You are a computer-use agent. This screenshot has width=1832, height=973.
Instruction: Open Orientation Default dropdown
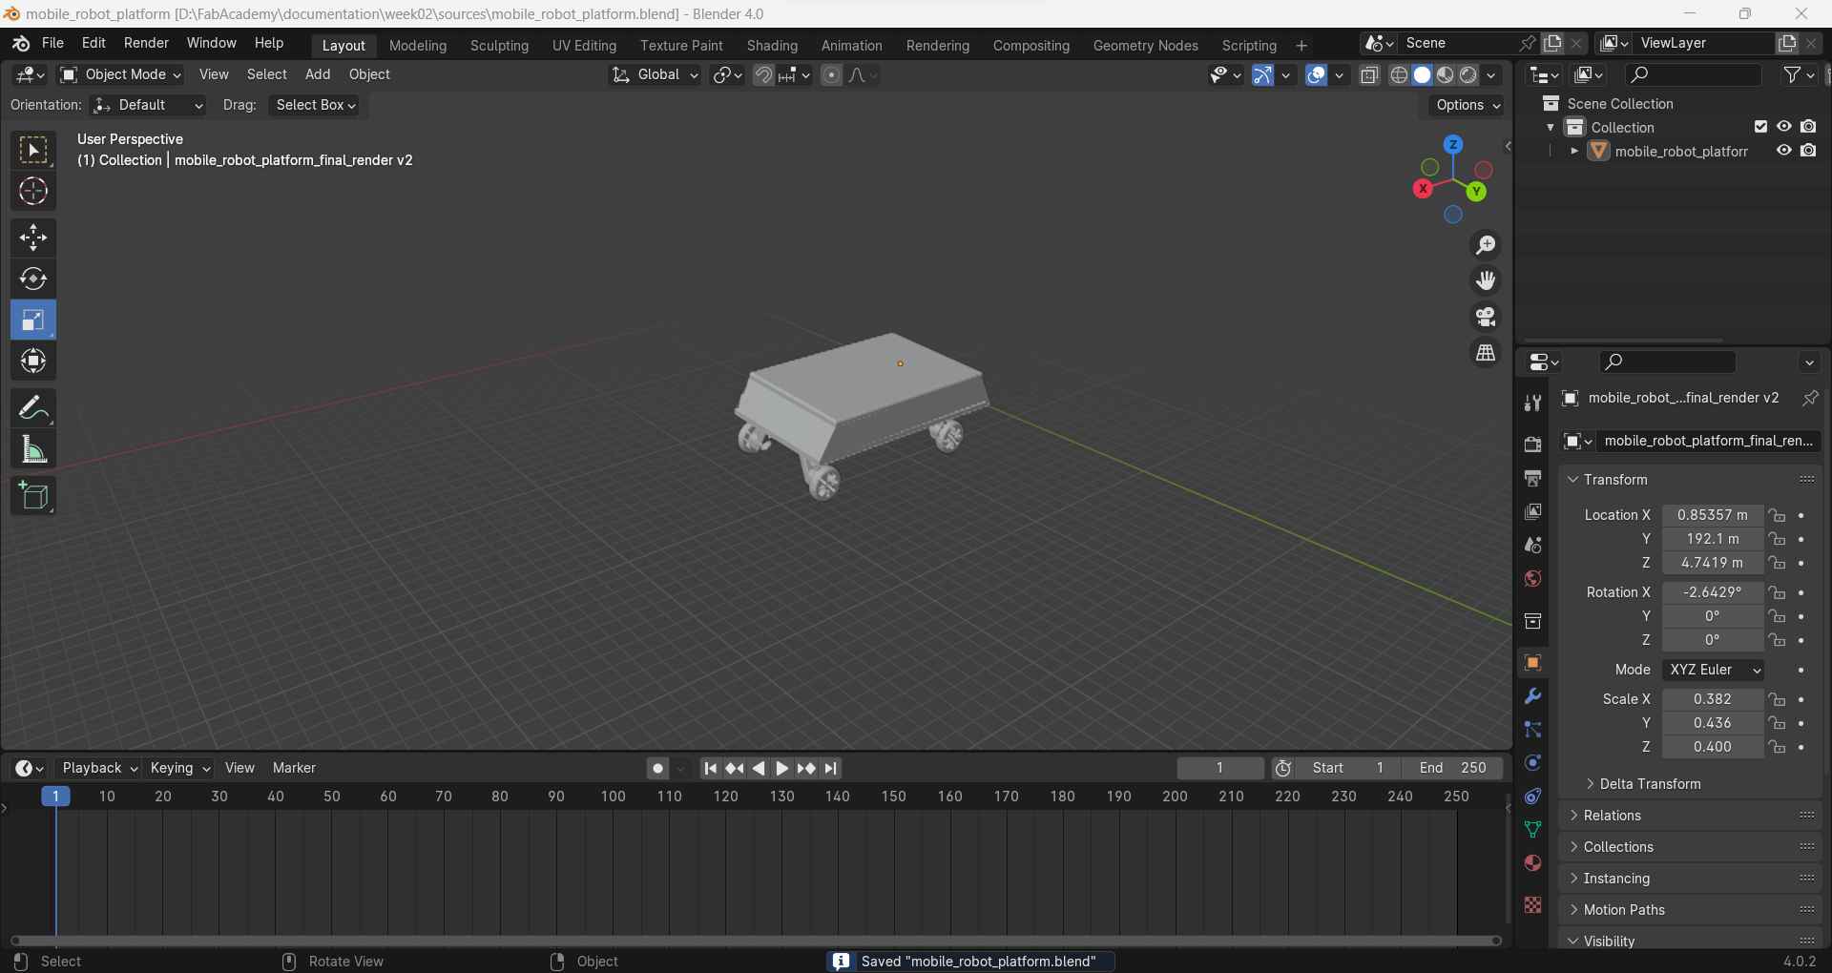pyautogui.click(x=148, y=105)
